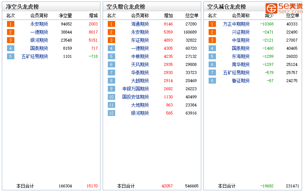The height and width of the screenshot is (194, 305).
Task: Click the 5e天资 logo
Action: 284,8
